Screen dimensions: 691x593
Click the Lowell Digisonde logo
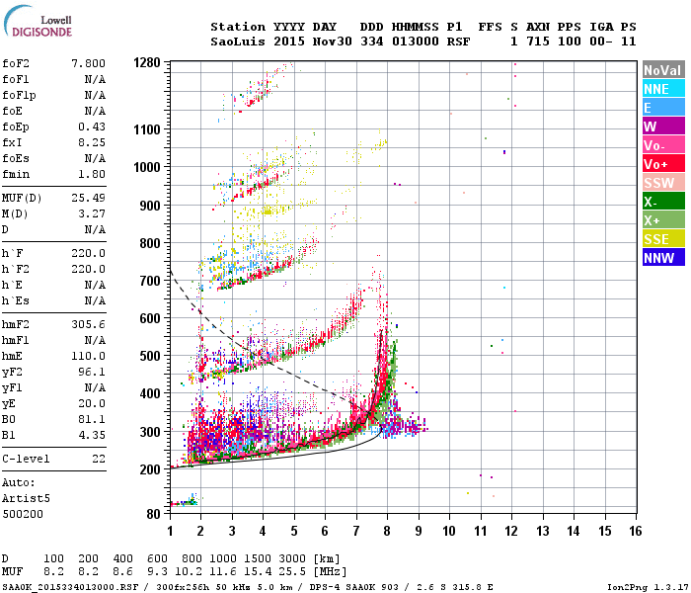coord(38,21)
